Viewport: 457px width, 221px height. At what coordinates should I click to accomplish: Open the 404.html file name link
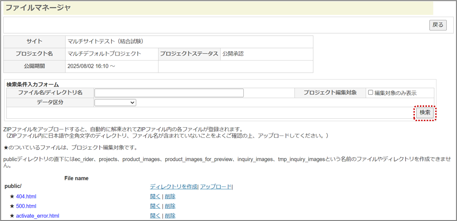pyautogui.click(x=26, y=196)
